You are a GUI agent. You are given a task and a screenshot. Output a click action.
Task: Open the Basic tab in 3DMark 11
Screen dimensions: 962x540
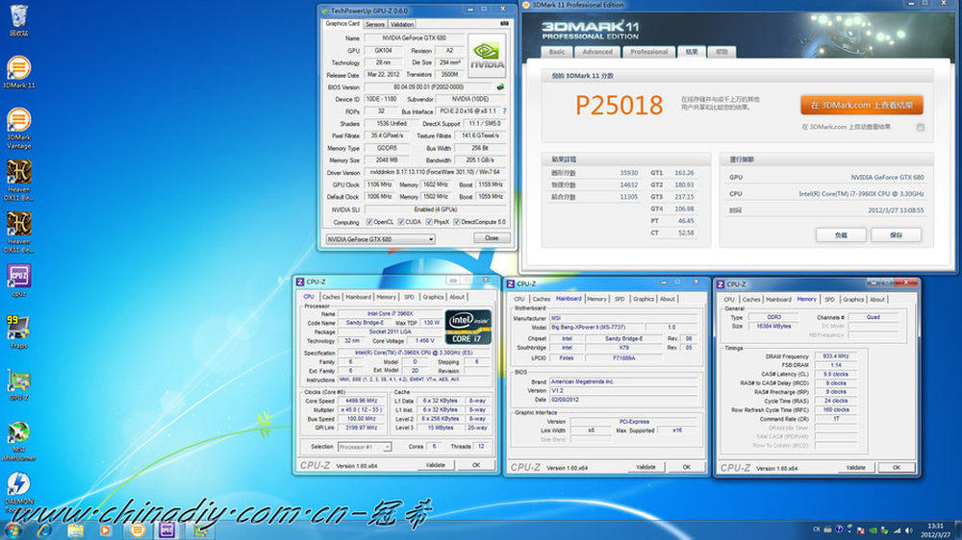pos(557,52)
